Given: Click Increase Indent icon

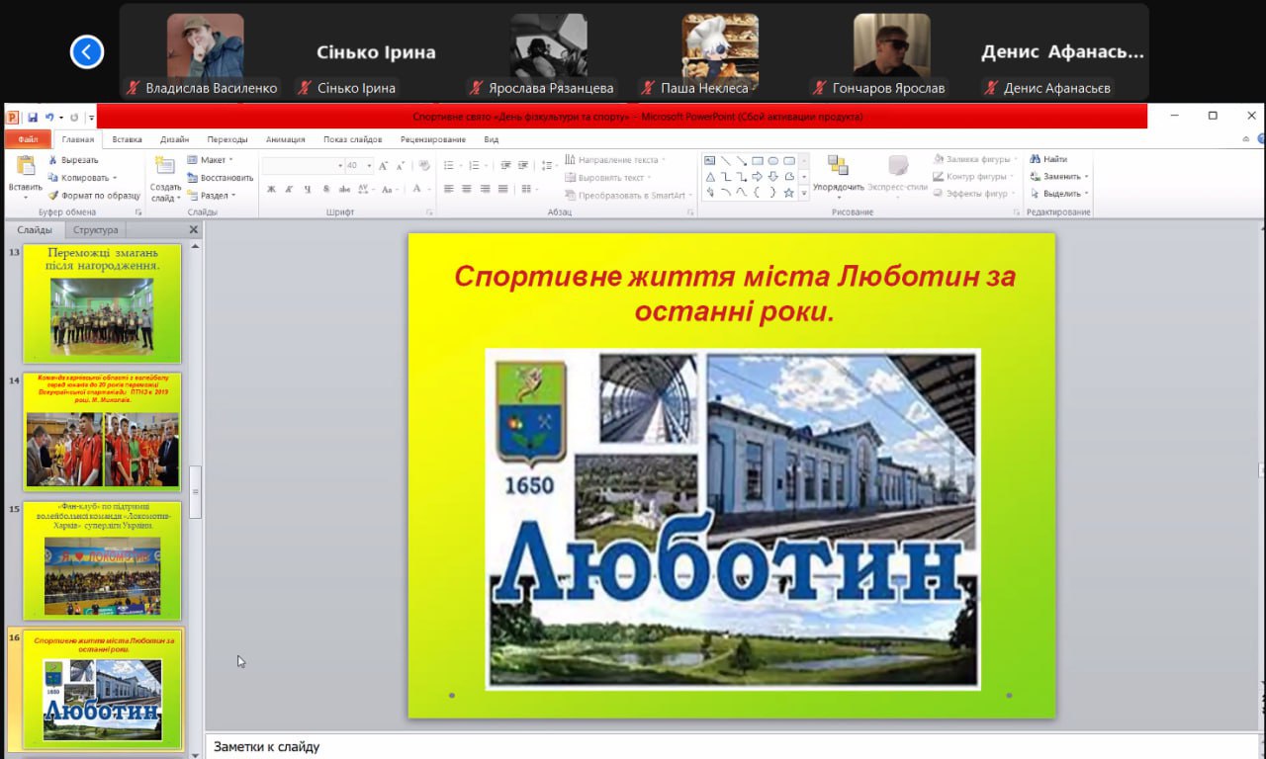Looking at the screenshot, I should tap(522, 166).
